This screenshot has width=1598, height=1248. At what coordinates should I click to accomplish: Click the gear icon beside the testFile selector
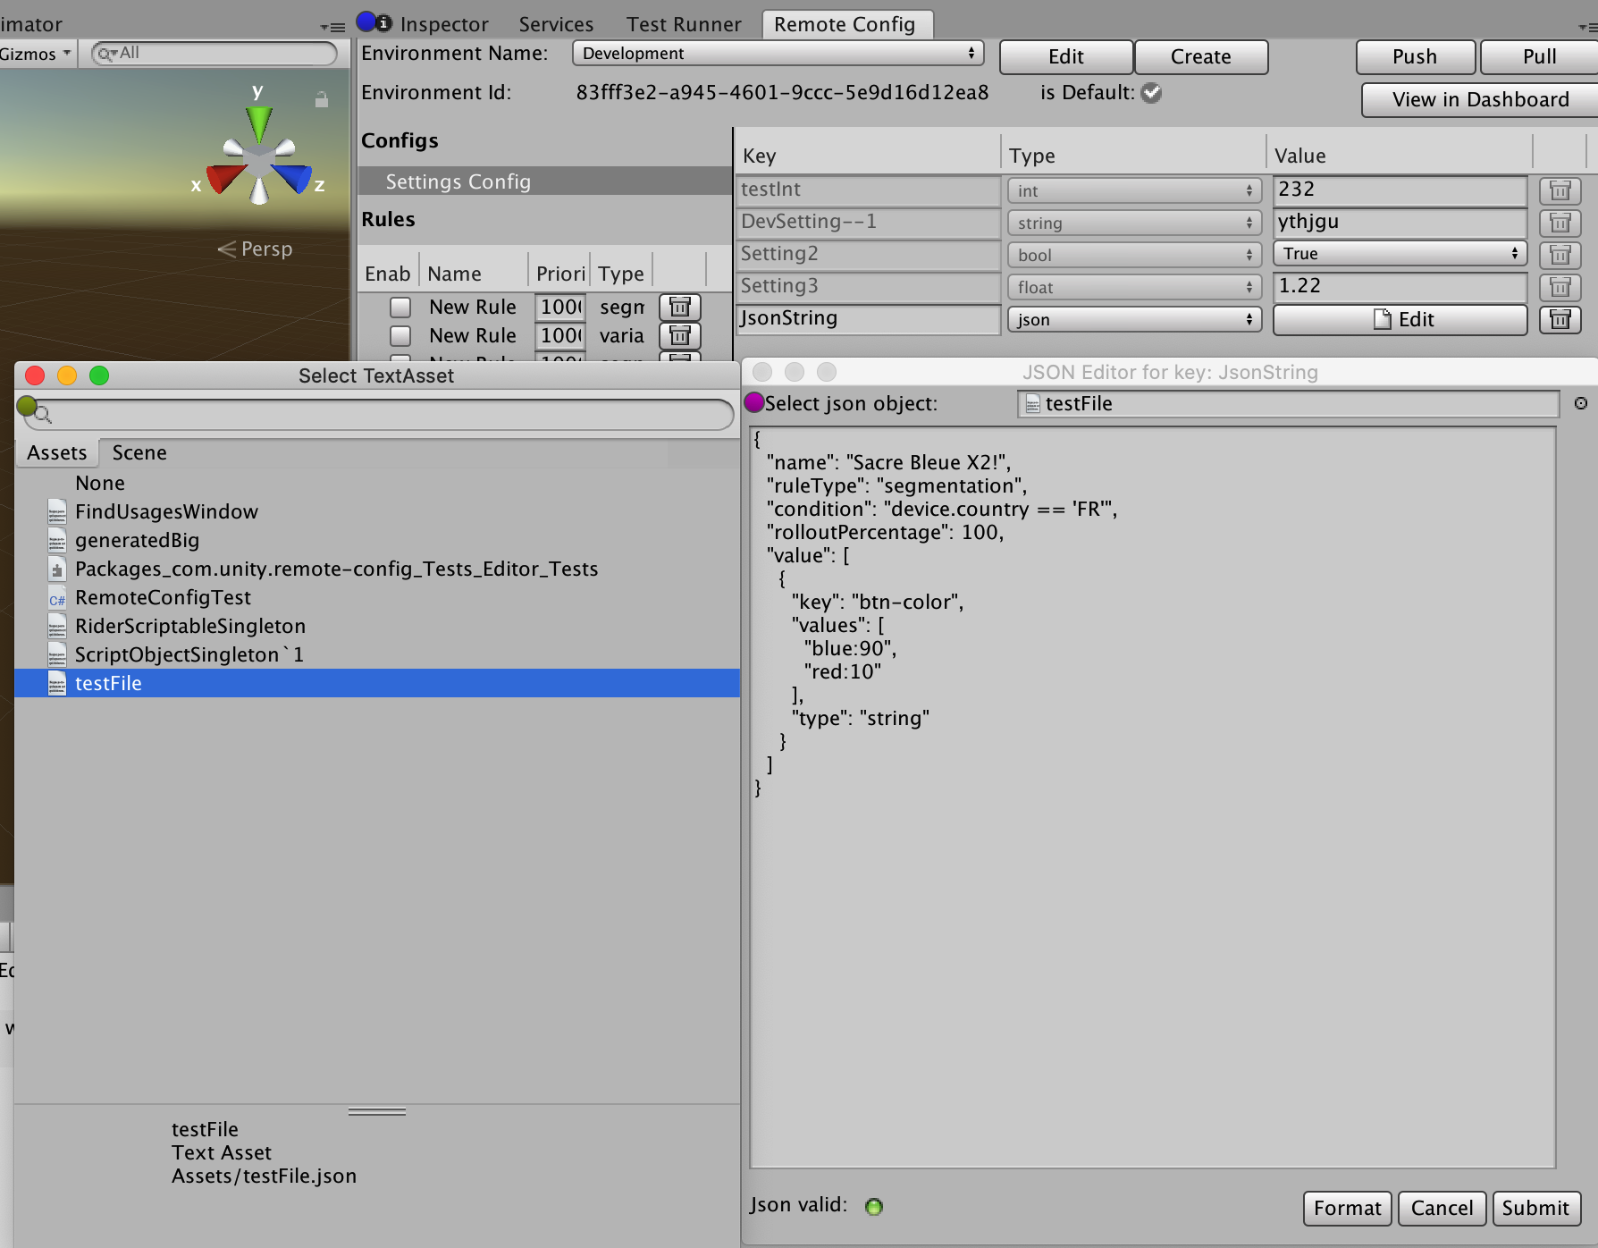point(1580,404)
